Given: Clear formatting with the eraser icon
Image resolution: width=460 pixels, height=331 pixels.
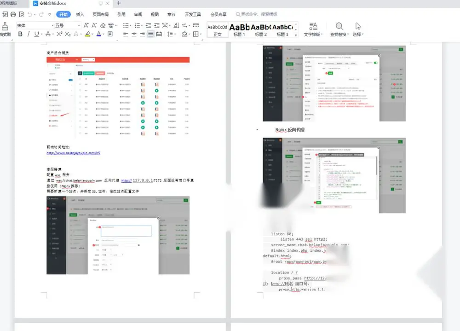Looking at the screenshot, I should coord(103,25).
